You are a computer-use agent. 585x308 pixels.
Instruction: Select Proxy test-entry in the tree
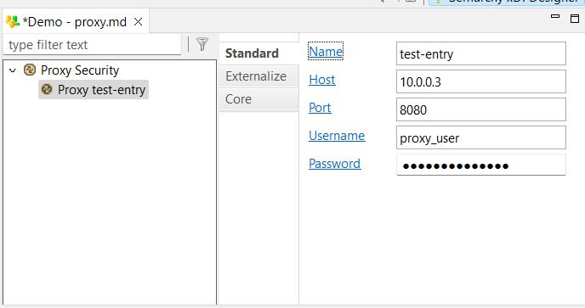point(94,90)
